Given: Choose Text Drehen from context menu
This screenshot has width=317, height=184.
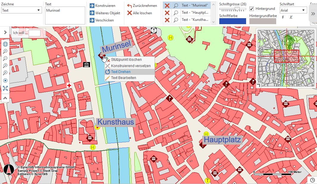Looking at the screenshot, I should (x=121, y=72).
